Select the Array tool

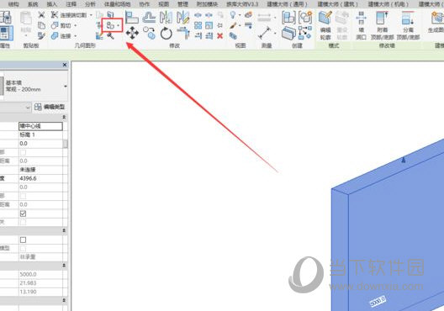click(x=198, y=25)
